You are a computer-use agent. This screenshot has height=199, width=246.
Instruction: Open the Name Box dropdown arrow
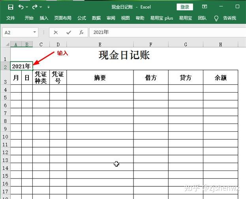coord(35,32)
